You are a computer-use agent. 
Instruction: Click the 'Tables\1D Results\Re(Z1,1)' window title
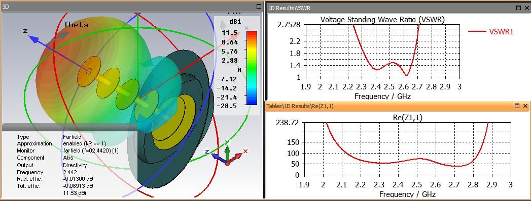[300, 106]
